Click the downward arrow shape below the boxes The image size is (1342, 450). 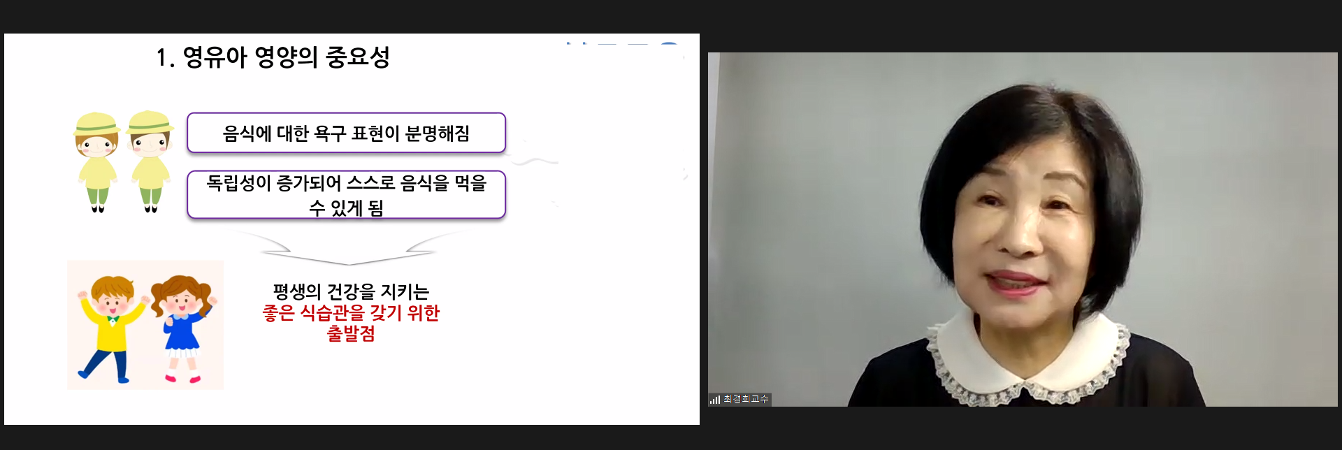click(x=347, y=248)
